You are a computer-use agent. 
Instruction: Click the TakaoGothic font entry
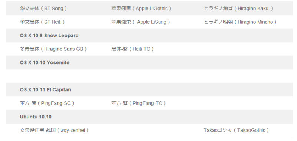[236, 130]
